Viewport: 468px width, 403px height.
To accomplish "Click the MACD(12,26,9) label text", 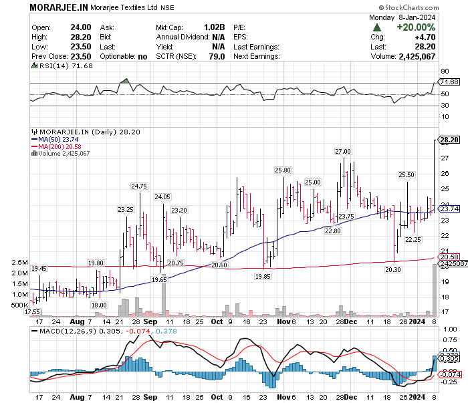I will pos(68,331).
